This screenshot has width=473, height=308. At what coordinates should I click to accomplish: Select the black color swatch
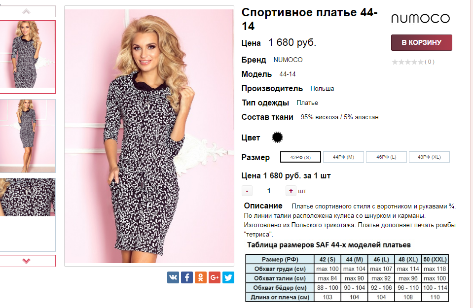point(278,137)
